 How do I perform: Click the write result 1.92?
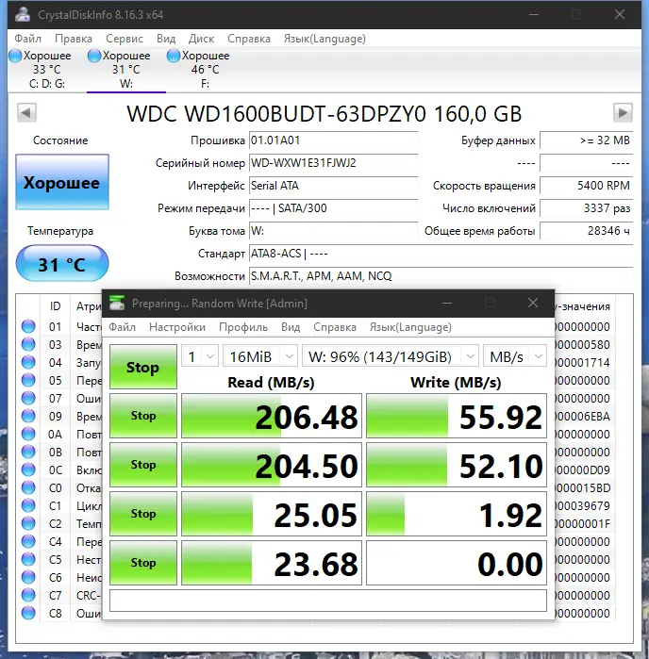click(x=457, y=514)
